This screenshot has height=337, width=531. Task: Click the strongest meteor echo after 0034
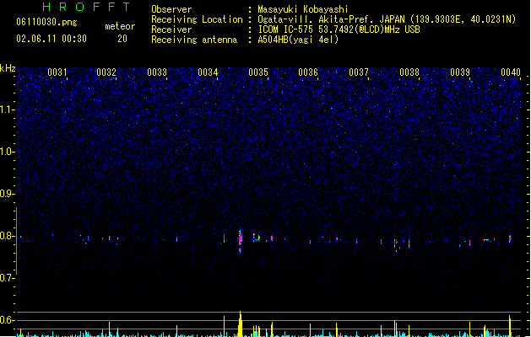pyautogui.click(x=240, y=240)
